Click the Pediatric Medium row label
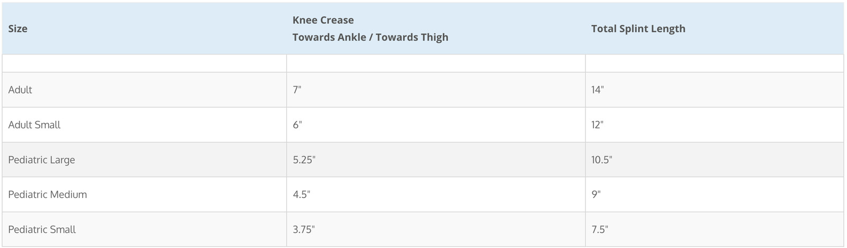 tap(48, 194)
